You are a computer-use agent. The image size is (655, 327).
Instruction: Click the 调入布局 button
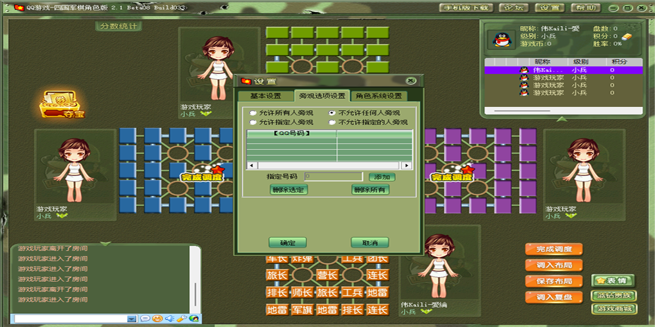coord(554,265)
